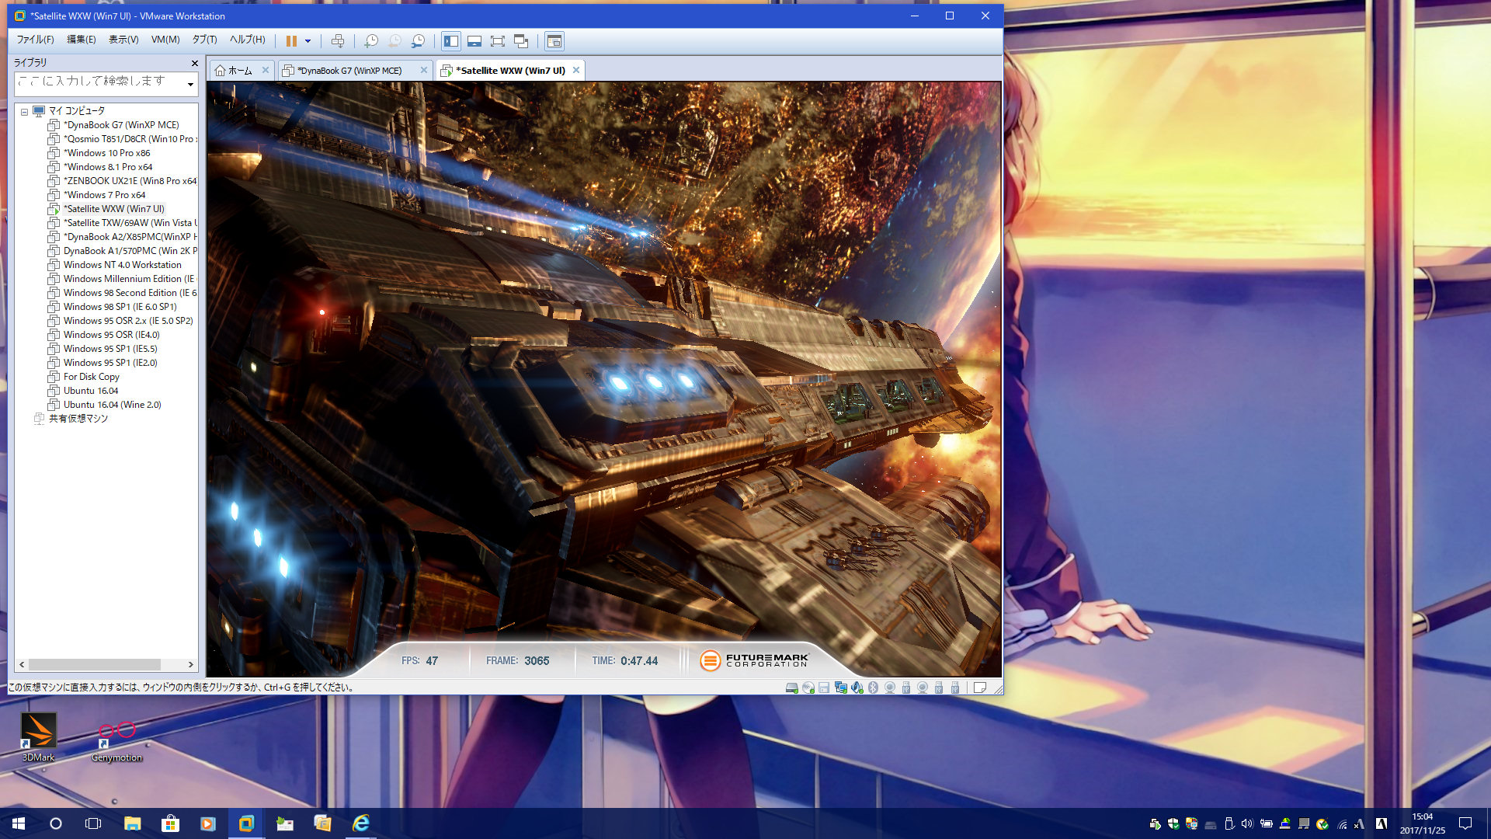Select Windows 10 Pro x86 in the library
The width and height of the screenshot is (1491, 839).
click(x=106, y=153)
